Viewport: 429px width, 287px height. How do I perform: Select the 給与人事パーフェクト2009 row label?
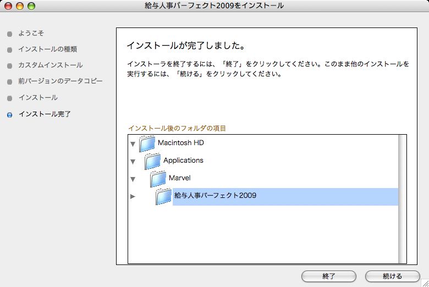coord(215,195)
